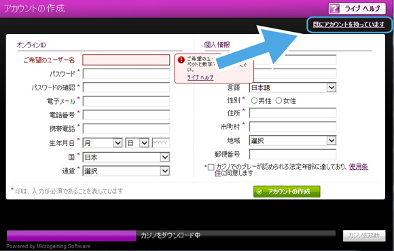
Task: Select the 女性 radio button
Action: tap(279, 100)
